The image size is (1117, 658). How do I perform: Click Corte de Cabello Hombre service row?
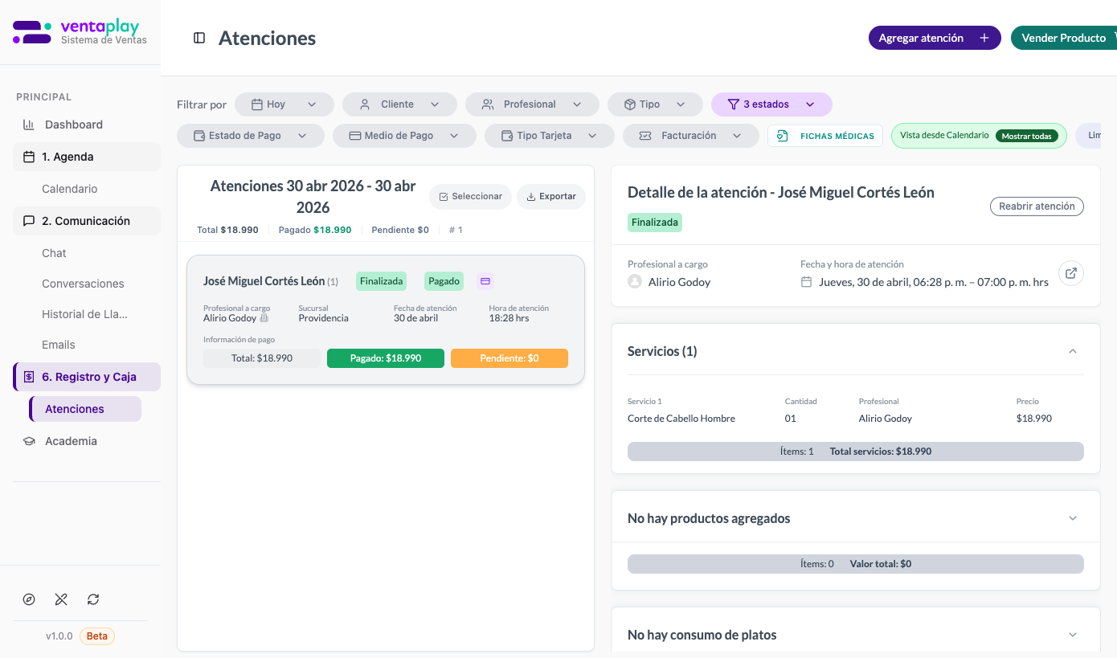855,419
